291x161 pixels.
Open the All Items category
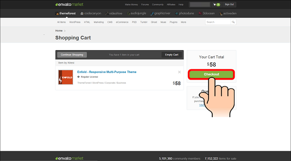point(61,22)
